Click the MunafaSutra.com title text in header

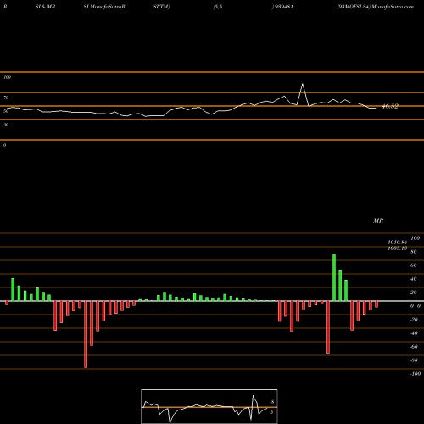(x=393, y=7)
